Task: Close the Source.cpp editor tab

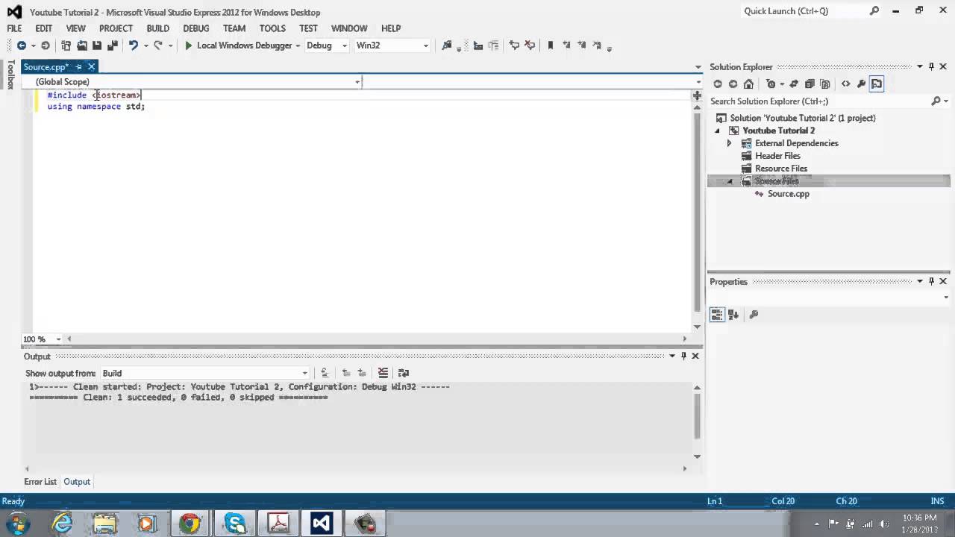Action: point(91,67)
